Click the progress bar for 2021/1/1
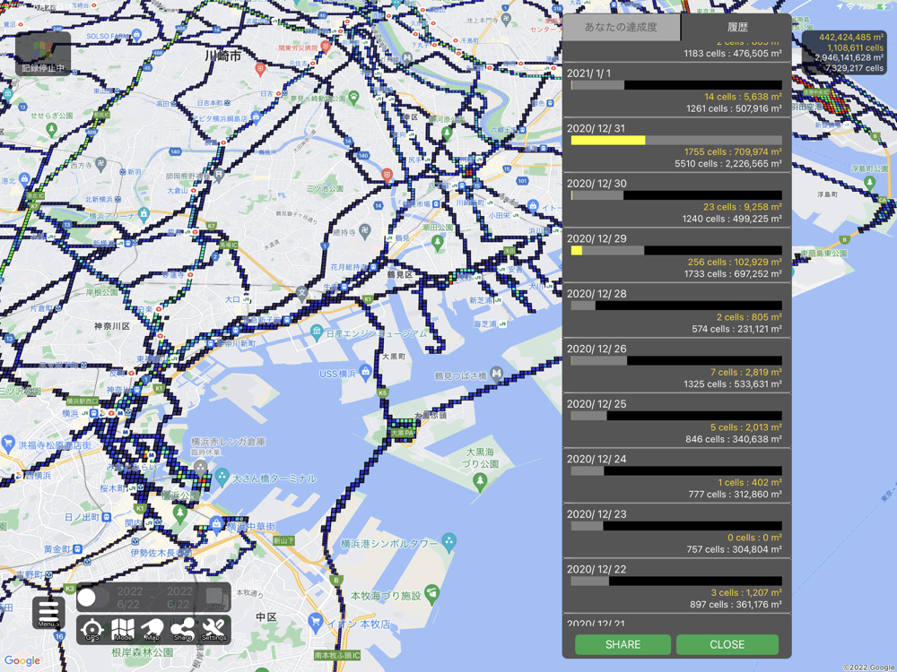Image resolution: width=897 pixels, height=672 pixels. (x=676, y=85)
